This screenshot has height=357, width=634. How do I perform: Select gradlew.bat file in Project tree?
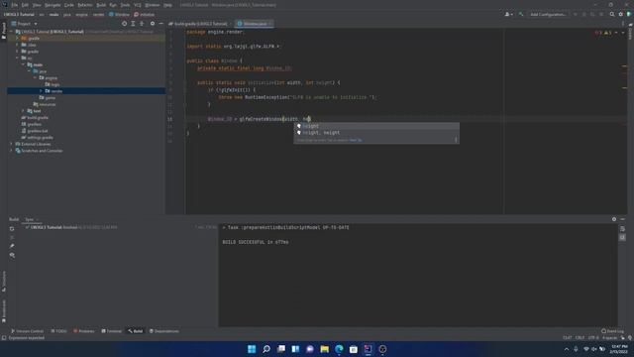pos(35,131)
